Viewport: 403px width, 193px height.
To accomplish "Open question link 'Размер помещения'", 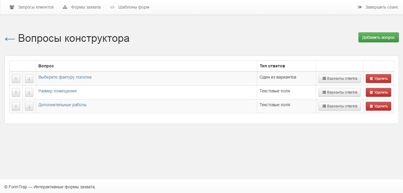I will tap(58, 91).
